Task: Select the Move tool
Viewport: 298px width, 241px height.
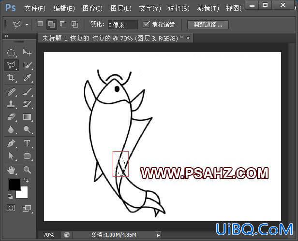Action: coord(27,52)
